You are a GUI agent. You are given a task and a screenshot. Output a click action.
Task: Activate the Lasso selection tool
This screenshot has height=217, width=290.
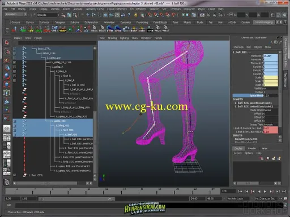point(7,51)
